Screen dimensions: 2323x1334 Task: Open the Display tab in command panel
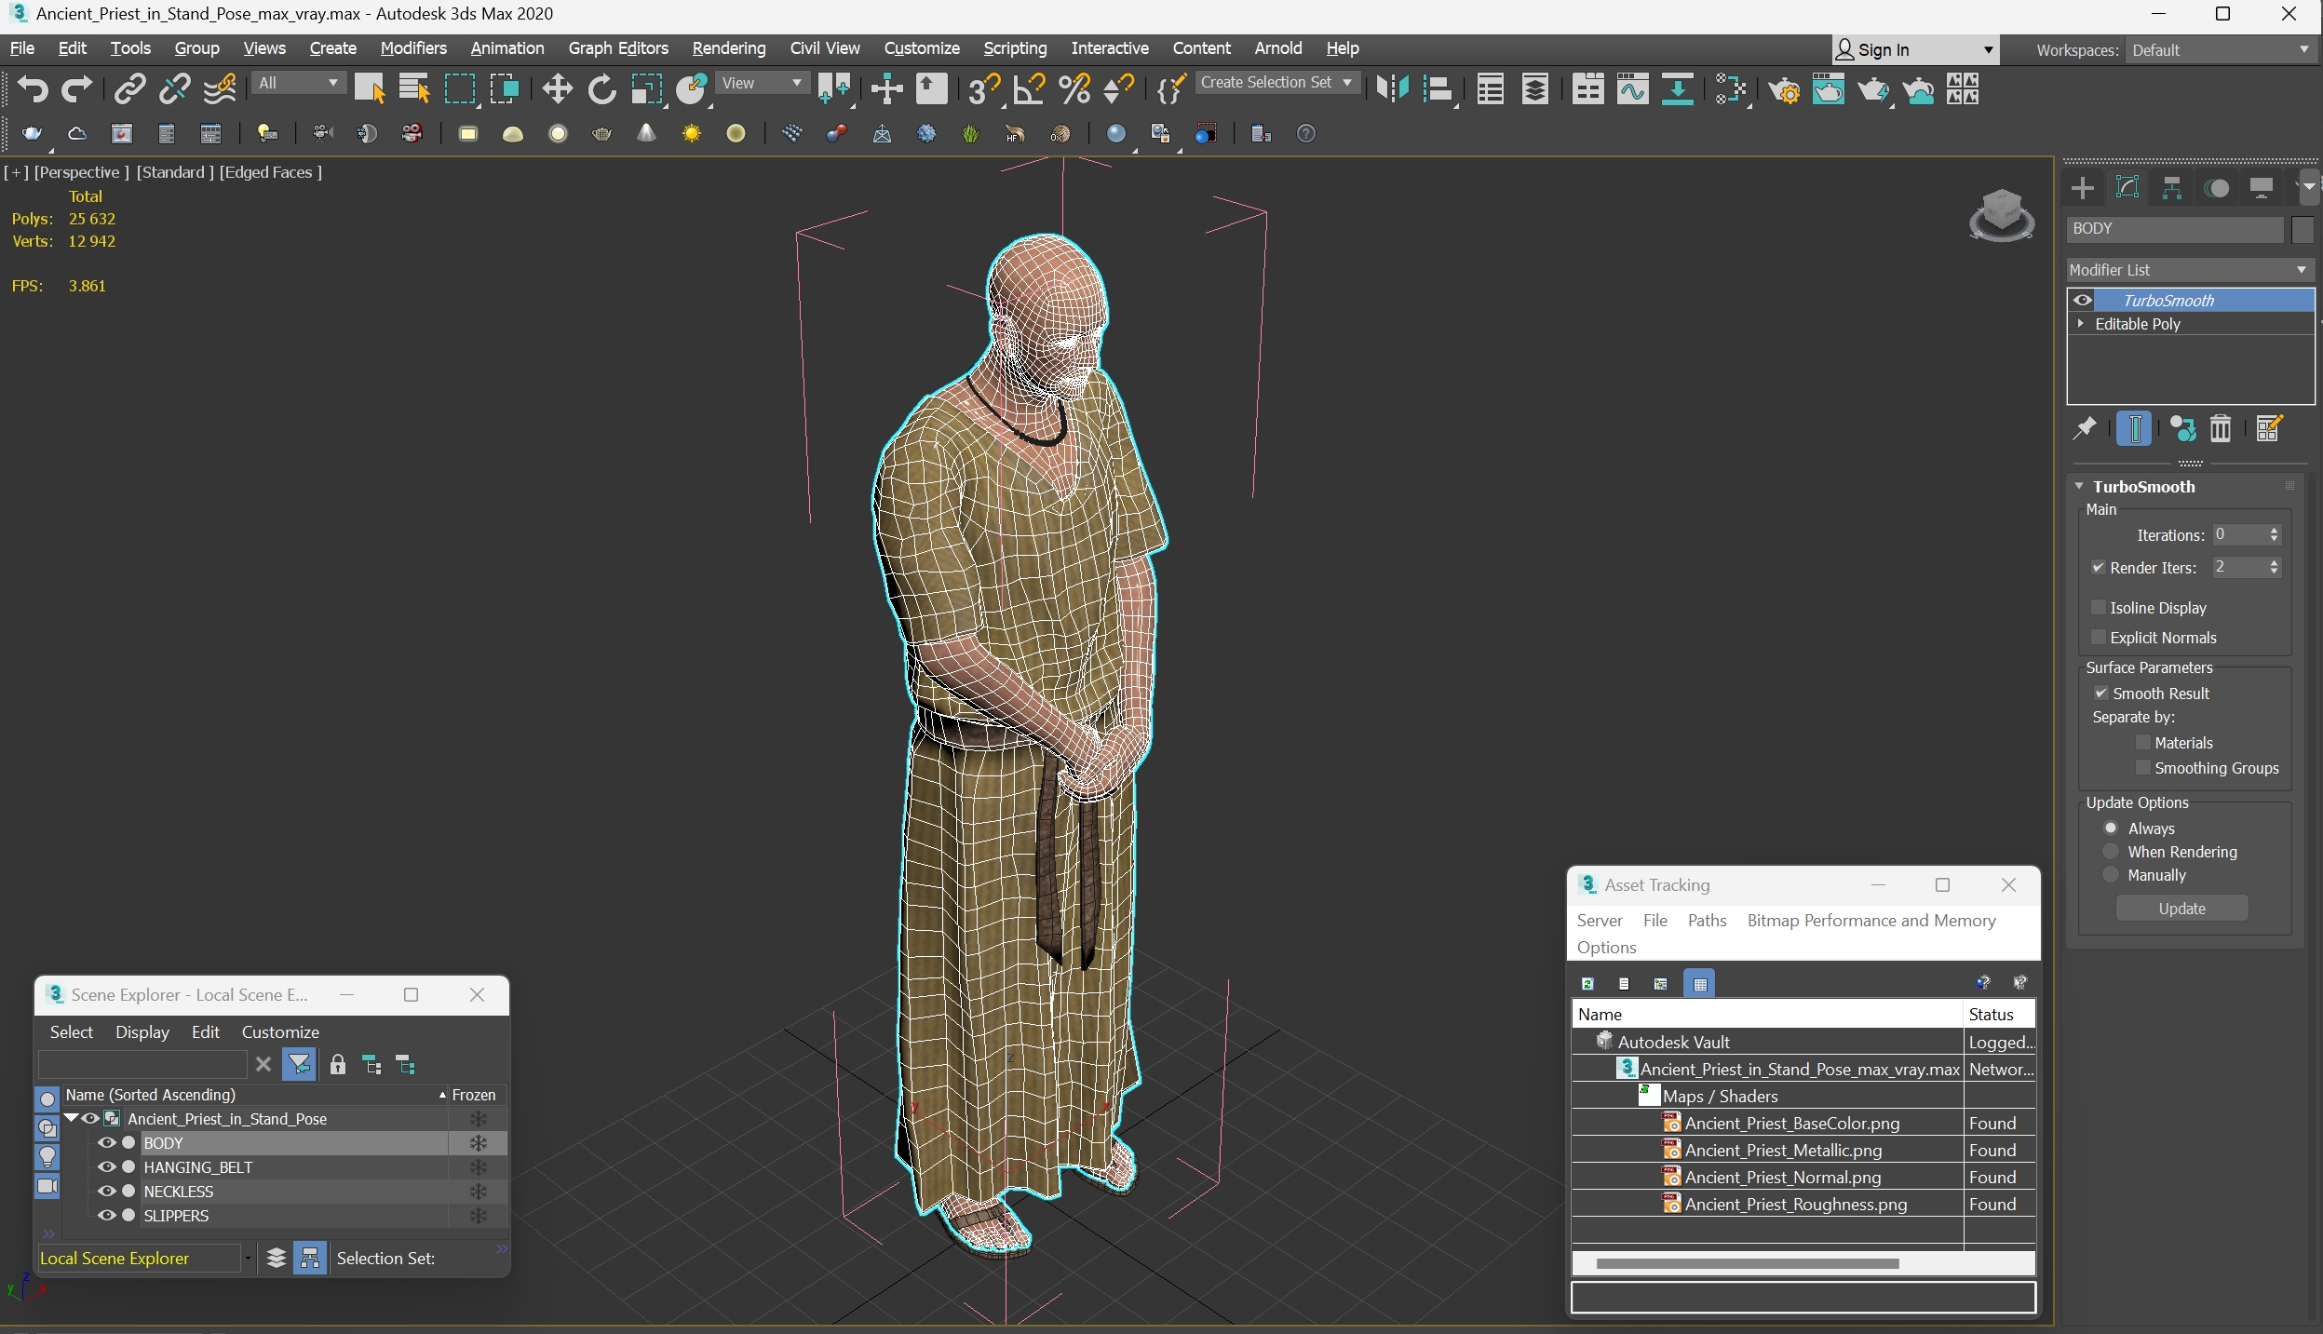click(x=2262, y=188)
